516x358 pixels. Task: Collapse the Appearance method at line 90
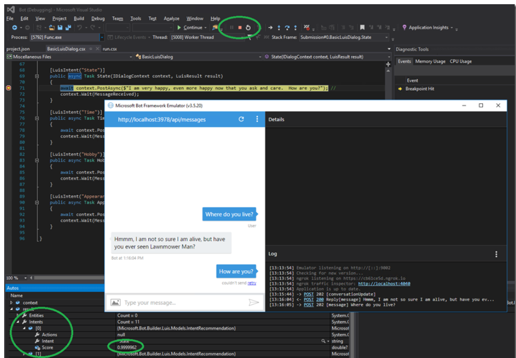point(37,203)
